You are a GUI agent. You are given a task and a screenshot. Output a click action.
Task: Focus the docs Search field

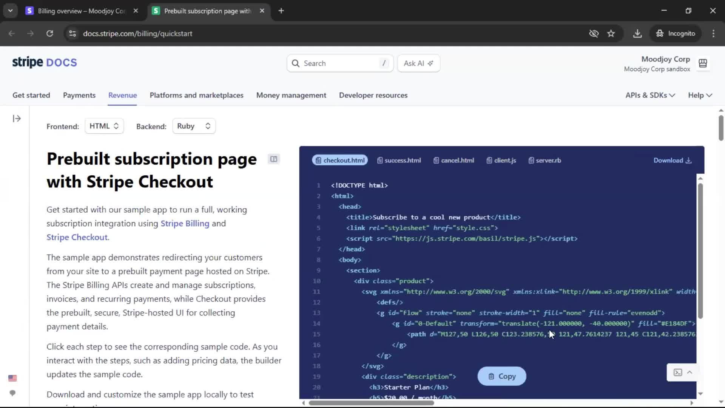[x=340, y=63]
